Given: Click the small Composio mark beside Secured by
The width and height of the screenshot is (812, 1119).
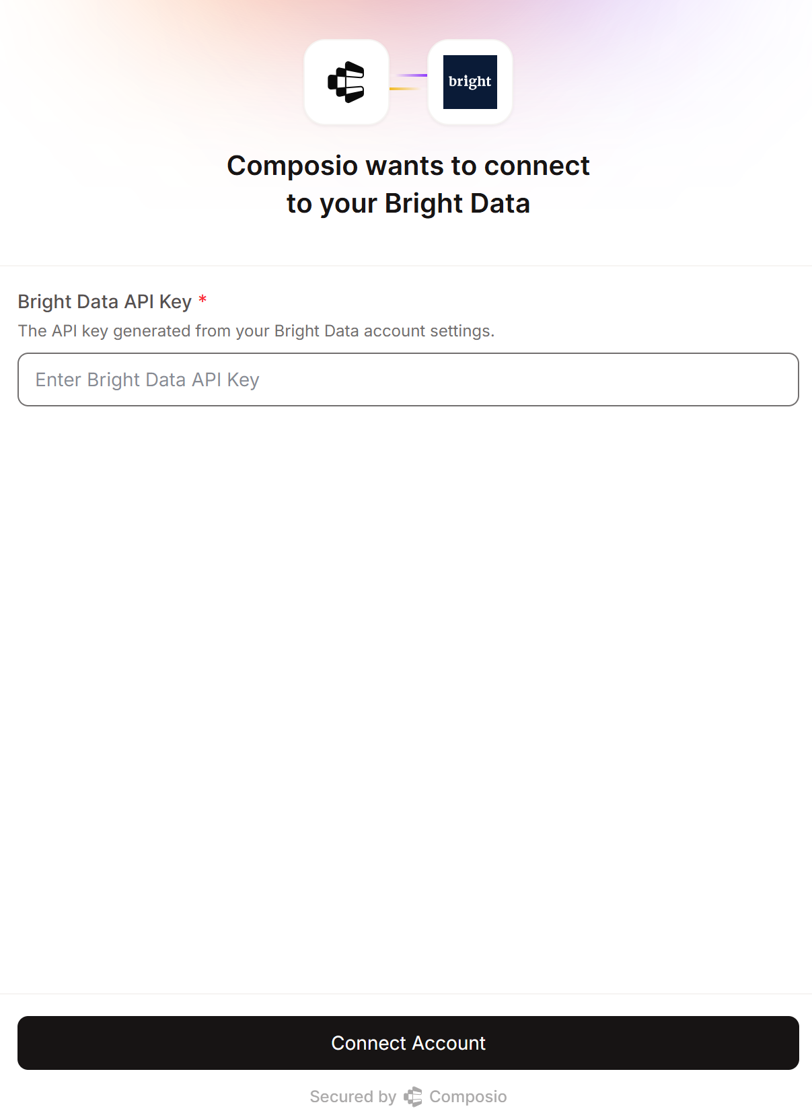Looking at the screenshot, I should 413,1096.
